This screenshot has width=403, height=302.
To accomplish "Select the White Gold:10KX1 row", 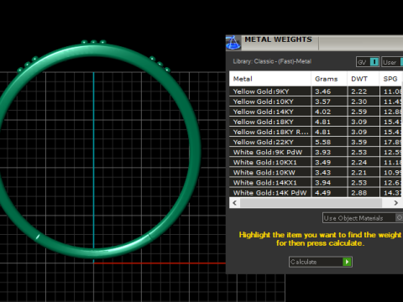I will click(316, 162).
